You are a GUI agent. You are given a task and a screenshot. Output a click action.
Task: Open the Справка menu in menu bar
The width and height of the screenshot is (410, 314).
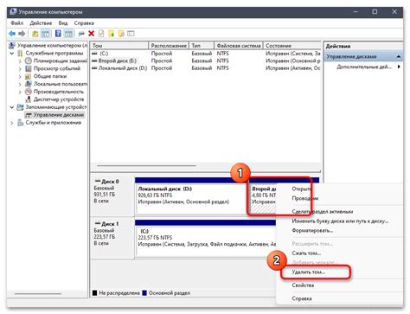(x=84, y=23)
